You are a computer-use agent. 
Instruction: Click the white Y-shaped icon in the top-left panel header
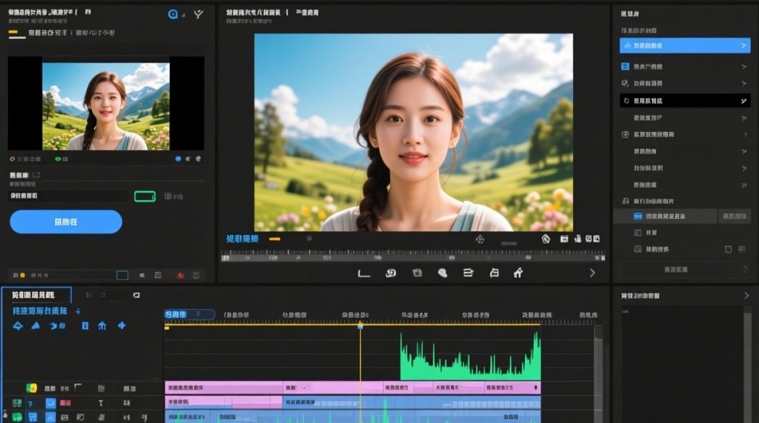tap(198, 14)
